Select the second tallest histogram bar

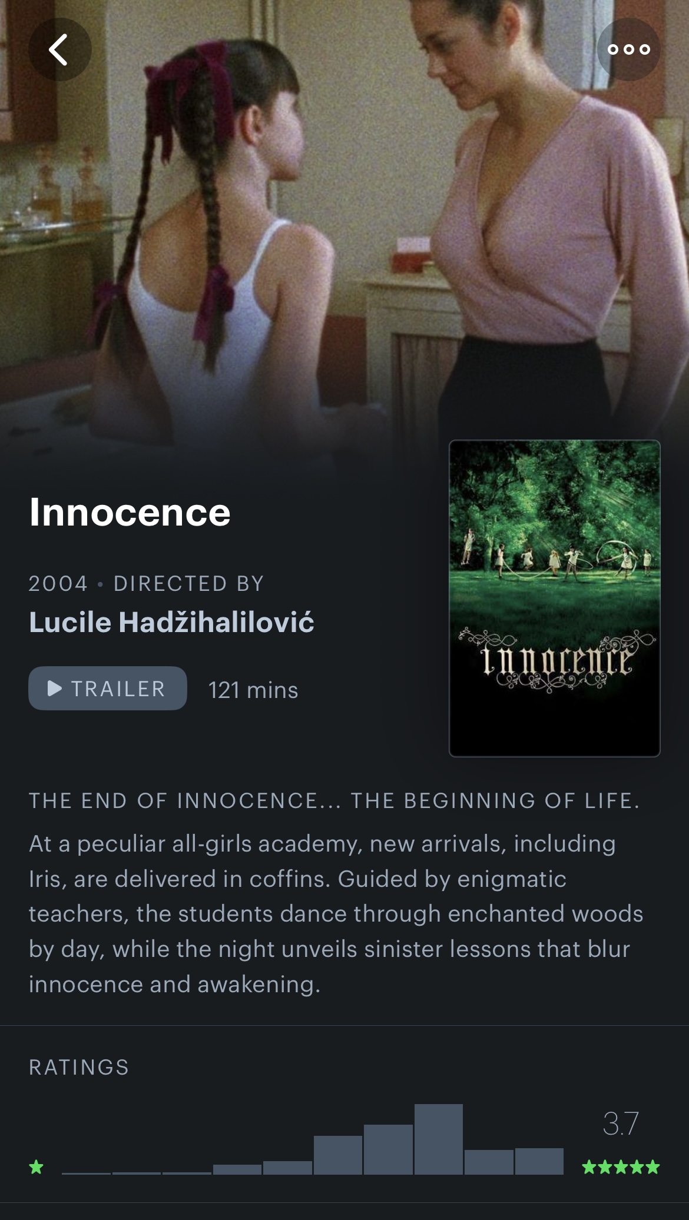pyautogui.click(x=388, y=1149)
